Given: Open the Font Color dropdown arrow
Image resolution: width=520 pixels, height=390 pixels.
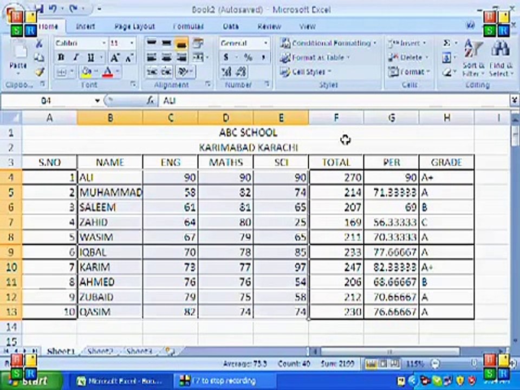Looking at the screenshot, I should (x=118, y=72).
